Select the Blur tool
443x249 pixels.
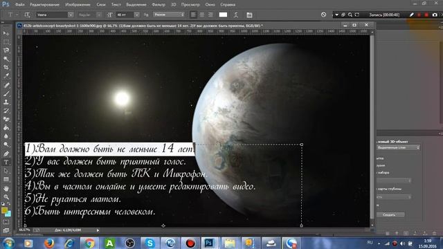(x=6, y=136)
